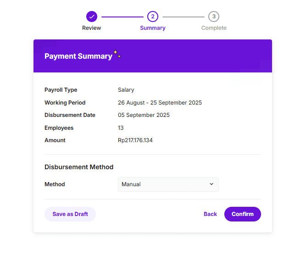Click the step 3 circle indicator
306x260 pixels.
click(x=214, y=17)
